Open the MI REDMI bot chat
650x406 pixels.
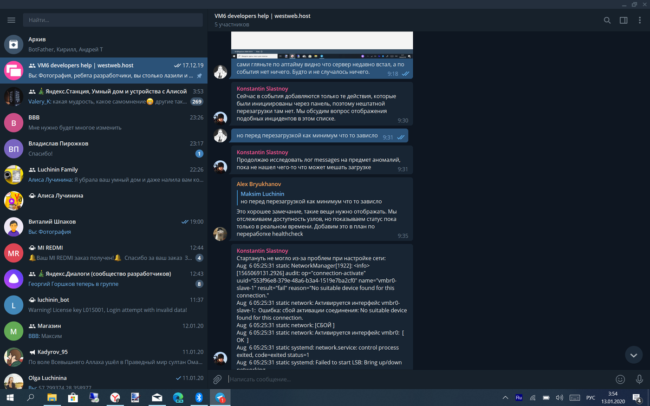104,252
